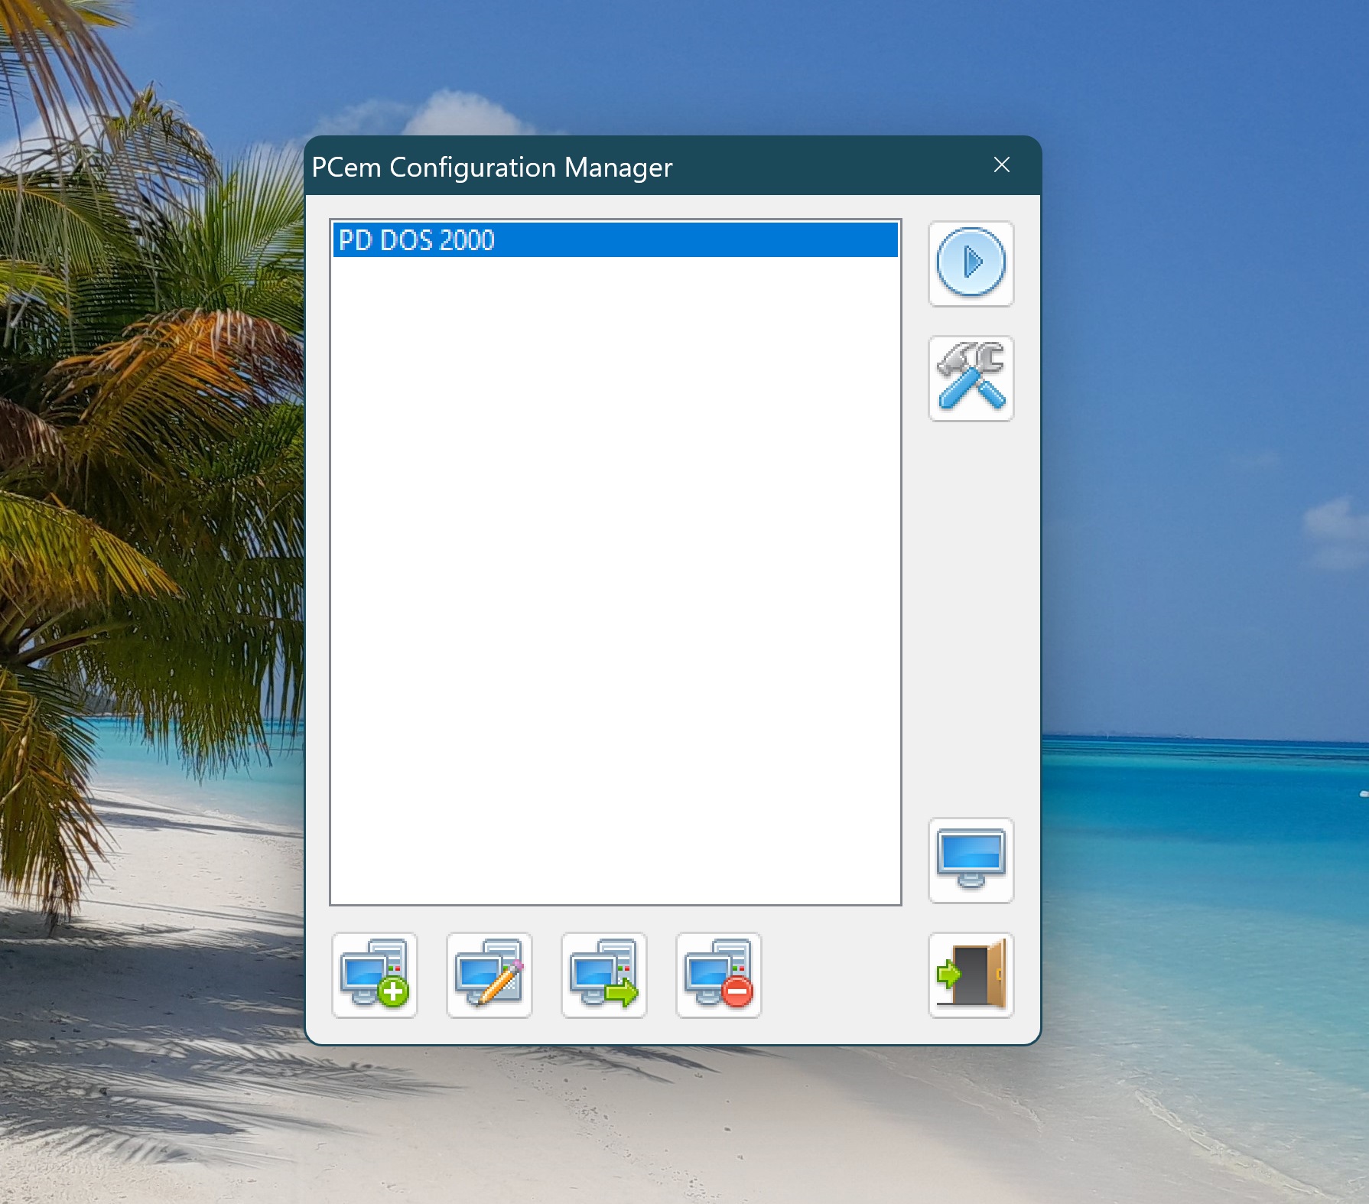Open configuration with the hammer and wrench icon
This screenshot has width=1369, height=1204.
[971, 379]
